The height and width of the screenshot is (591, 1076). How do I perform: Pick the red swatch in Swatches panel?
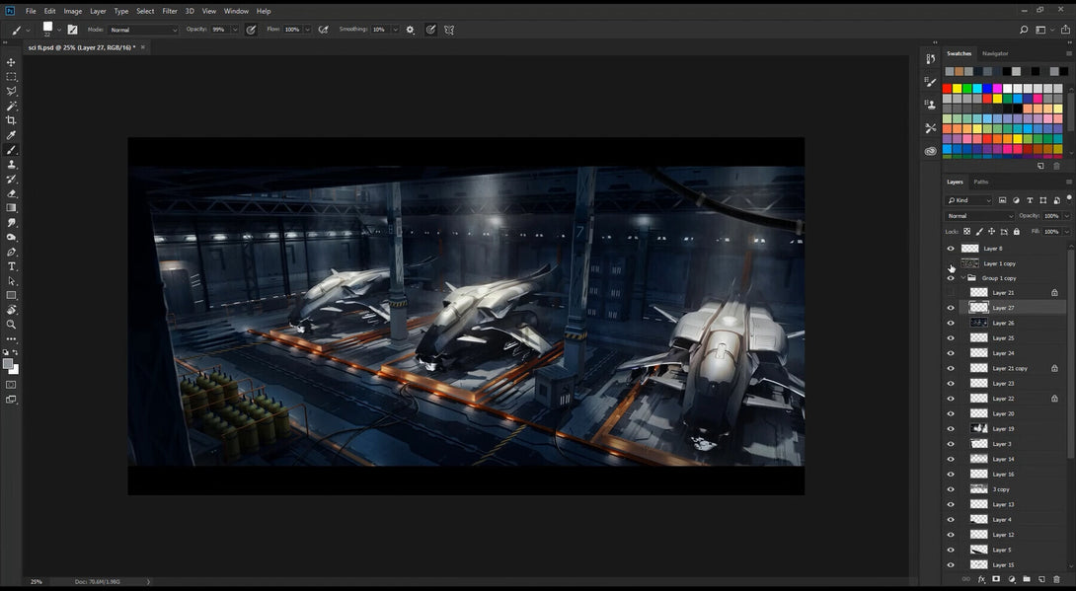[947, 89]
